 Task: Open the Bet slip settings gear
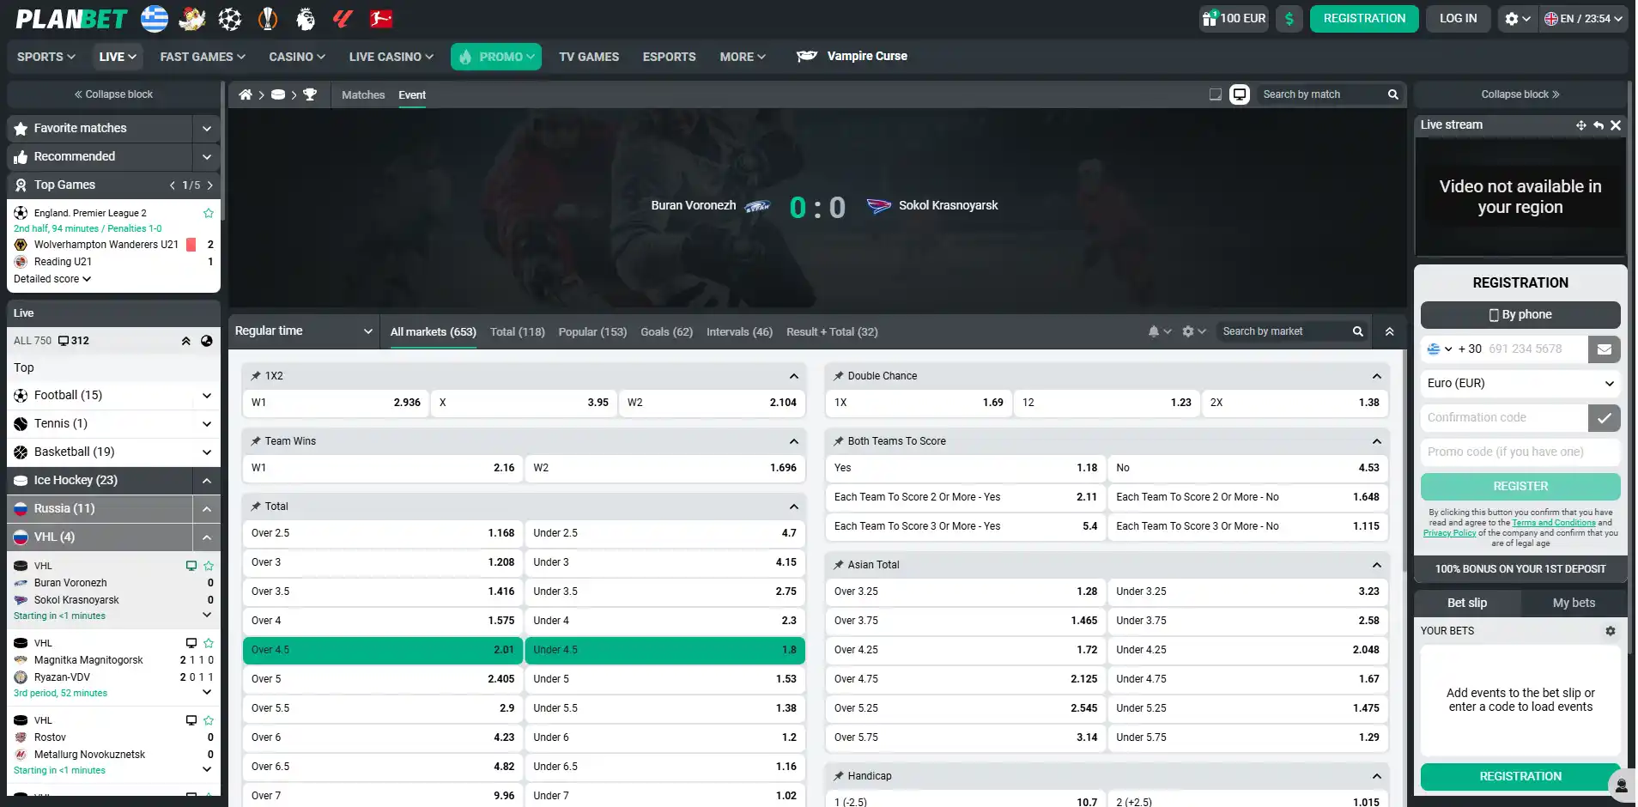point(1611,631)
